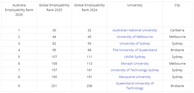
Task: Open the Macquarie University link
Action: pyautogui.click(x=135, y=77)
